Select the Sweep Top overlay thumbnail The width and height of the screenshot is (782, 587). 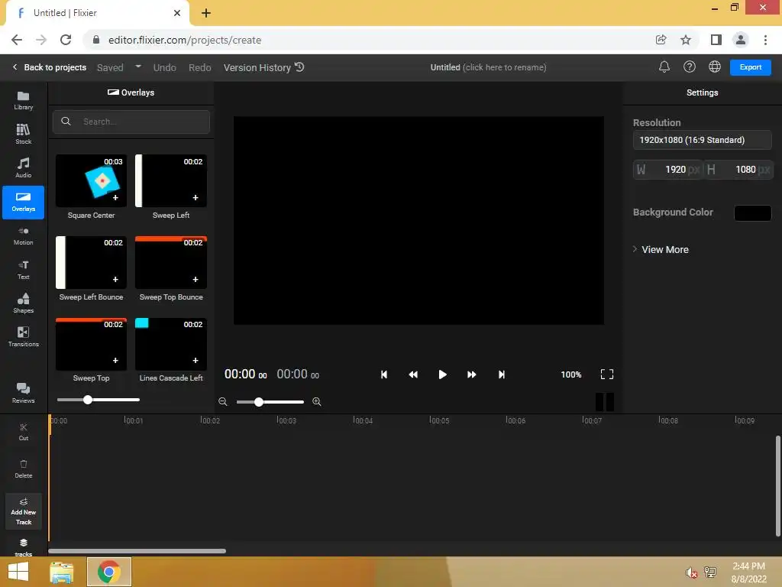coord(91,344)
